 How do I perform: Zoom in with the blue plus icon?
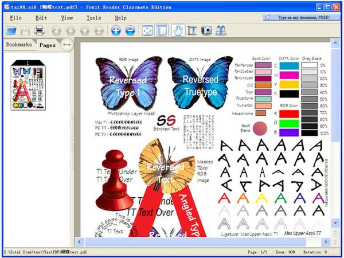point(116,30)
